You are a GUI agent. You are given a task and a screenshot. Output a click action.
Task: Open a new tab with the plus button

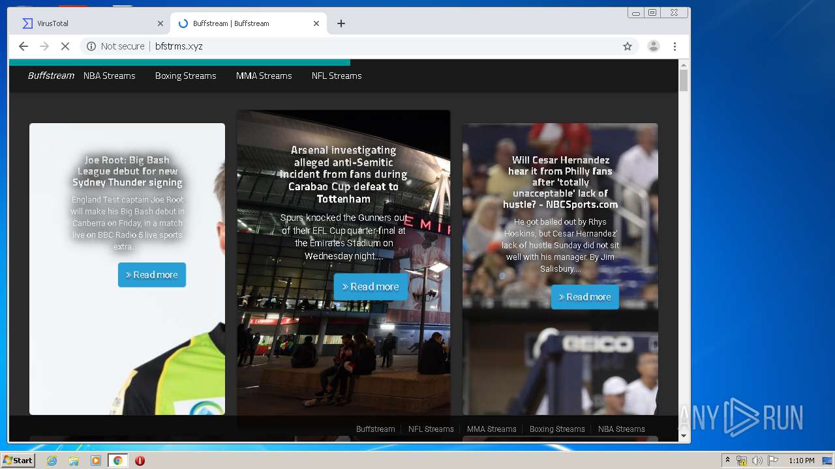tap(341, 23)
